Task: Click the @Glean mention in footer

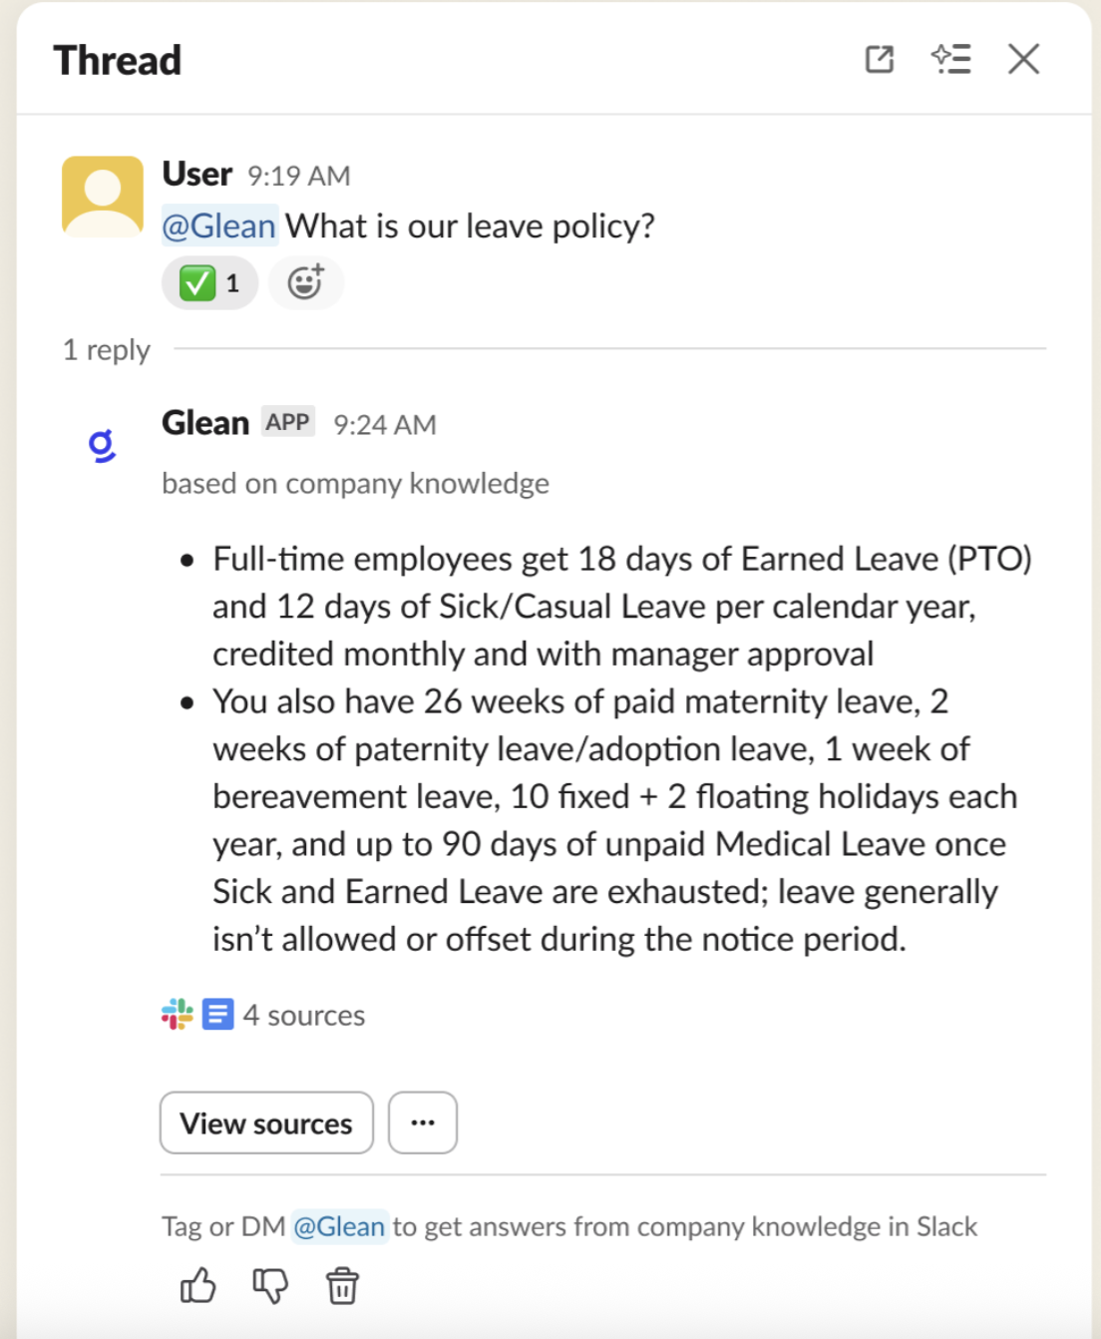Action: [339, 1226]
